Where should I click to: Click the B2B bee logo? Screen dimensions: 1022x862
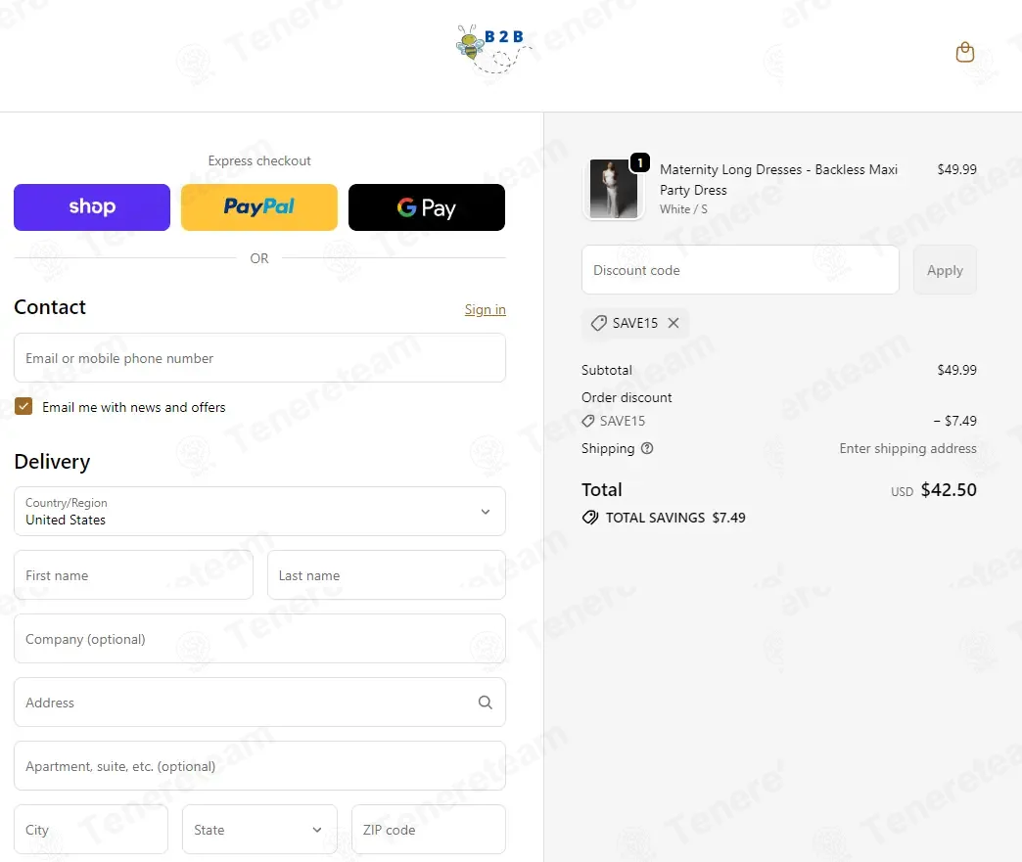493,49
